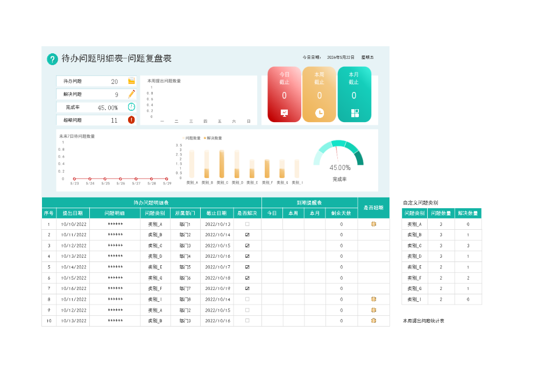Select the 问题明细 column header

tap(115, 213)
